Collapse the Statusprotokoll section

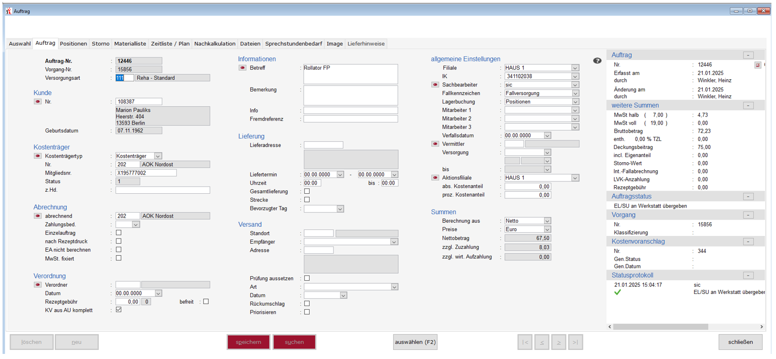[748, 276]
